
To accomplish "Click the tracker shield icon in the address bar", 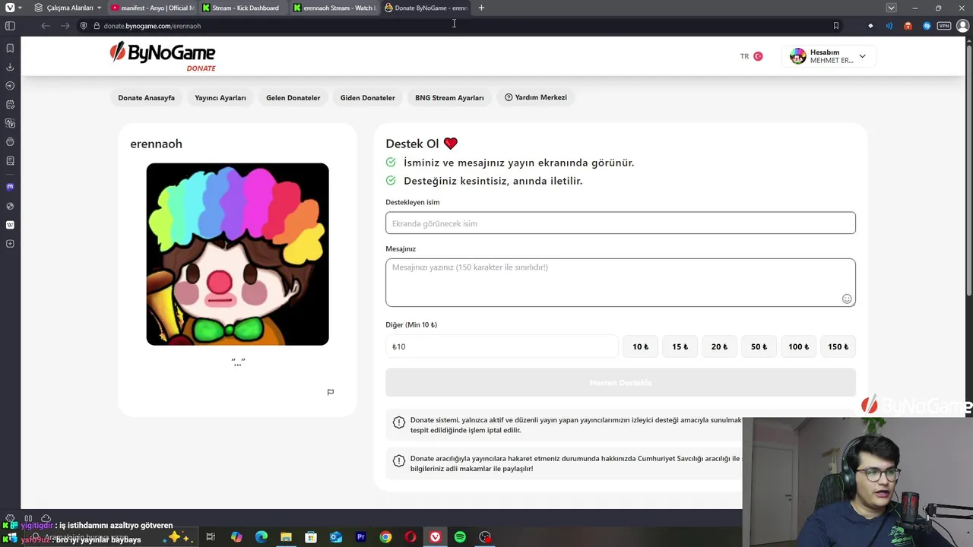I will (x=84, y=26).
